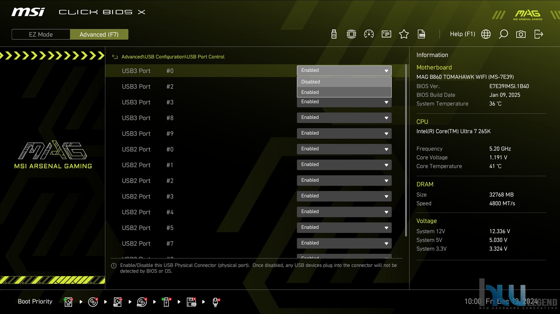Click the BIOS build date Jan 09, 2025
Viewport: 560px width, 314px height.
tap(505, 95)
